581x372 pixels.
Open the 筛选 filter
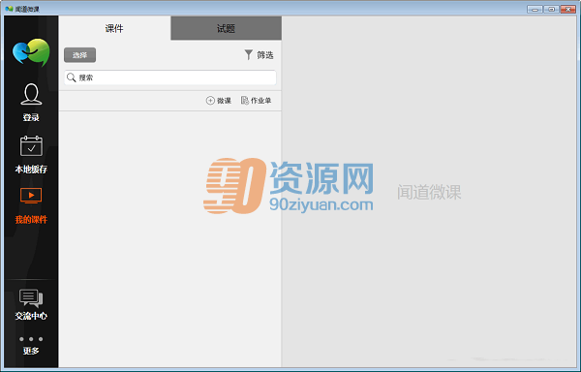tap(259, 55)
